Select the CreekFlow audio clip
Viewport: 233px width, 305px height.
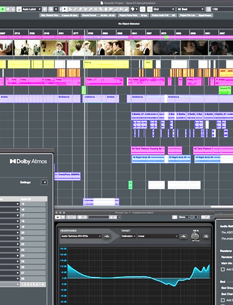pos(67,176)
